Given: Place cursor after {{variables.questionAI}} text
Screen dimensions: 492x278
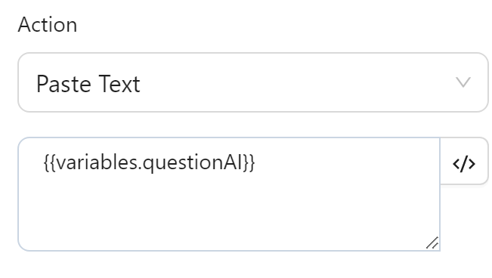Looking at the screenshot, I should coord(256,163).
